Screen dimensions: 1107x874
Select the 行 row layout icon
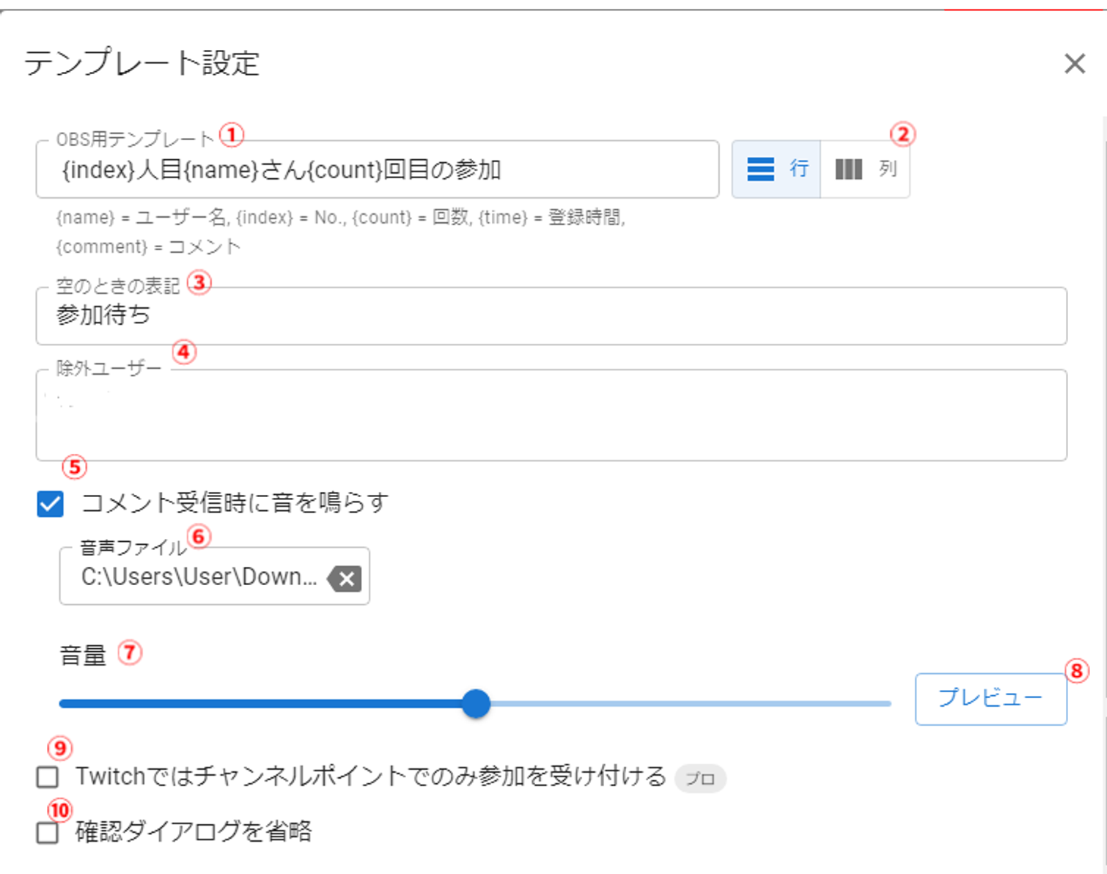click(760, 169)
